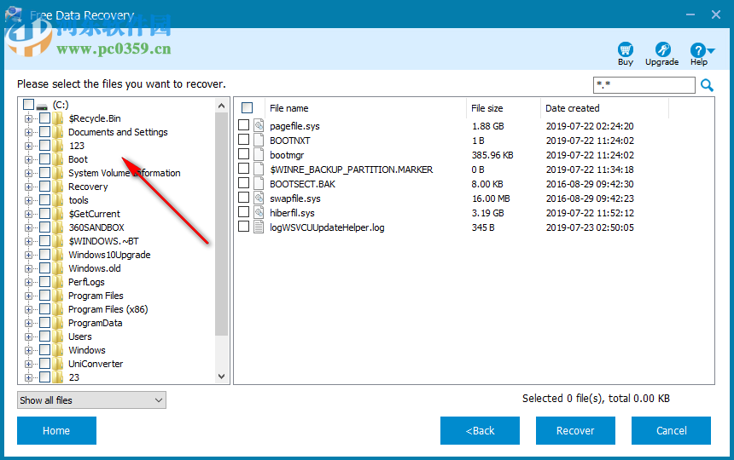Click the ProgramData folder icon

coord(57,323)
